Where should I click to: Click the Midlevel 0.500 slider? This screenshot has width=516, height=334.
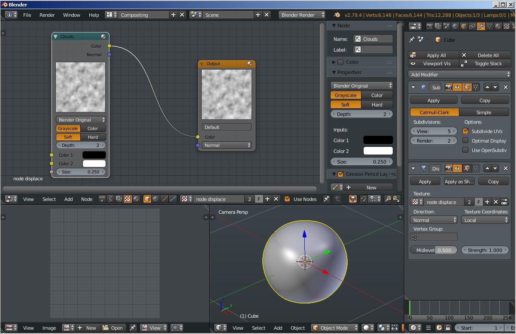click(434, 250)
